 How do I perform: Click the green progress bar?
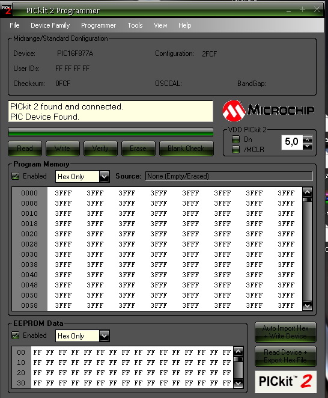[x=111, y=132]
